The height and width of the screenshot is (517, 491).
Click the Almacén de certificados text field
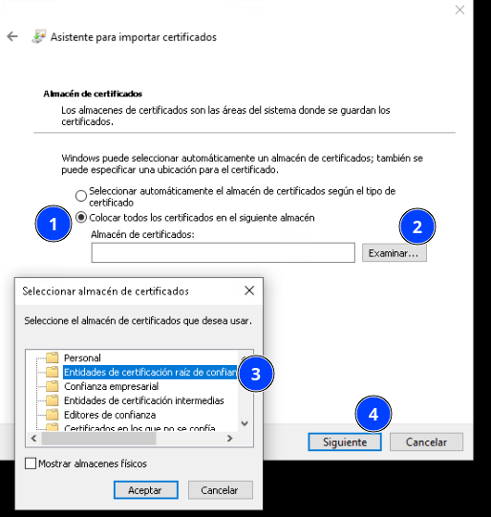224,252
